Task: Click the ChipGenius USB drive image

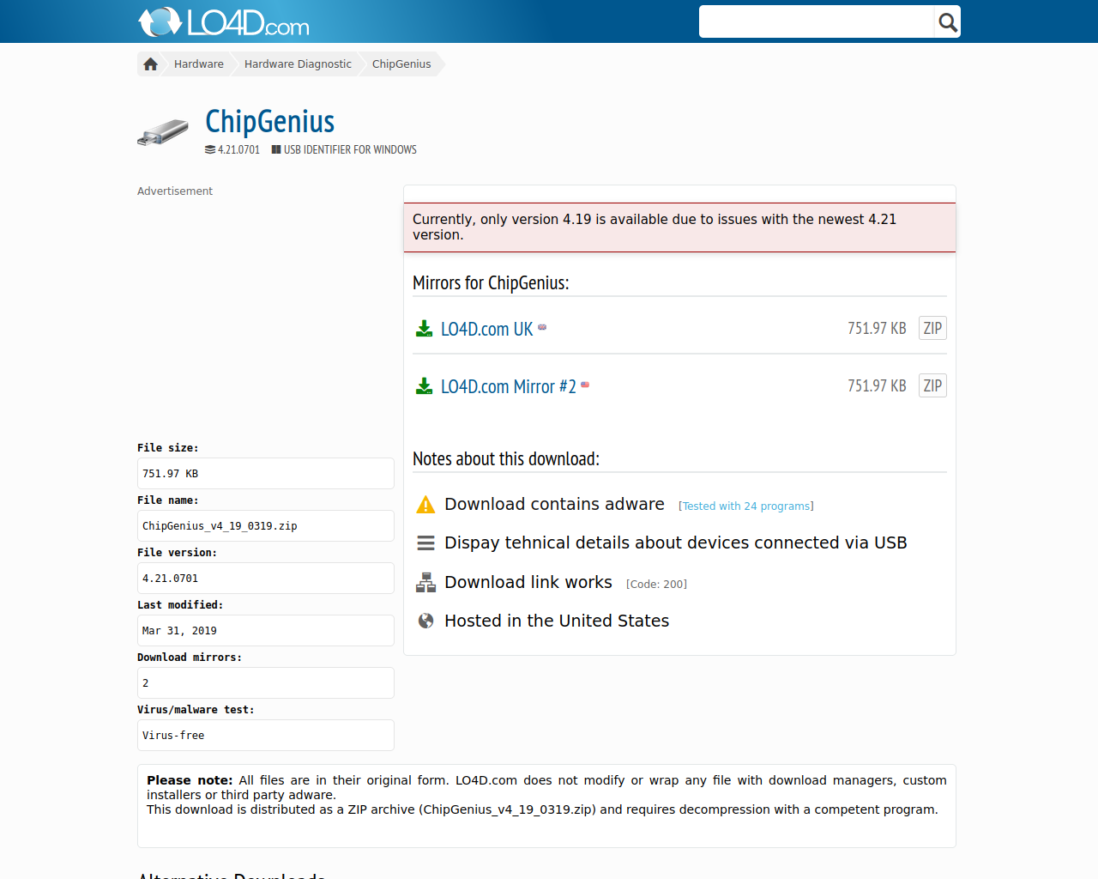Action: [163, 133]
